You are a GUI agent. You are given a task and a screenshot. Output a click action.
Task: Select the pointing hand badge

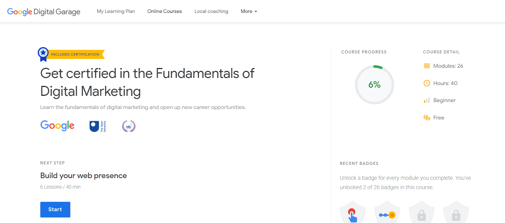[353, 212]
